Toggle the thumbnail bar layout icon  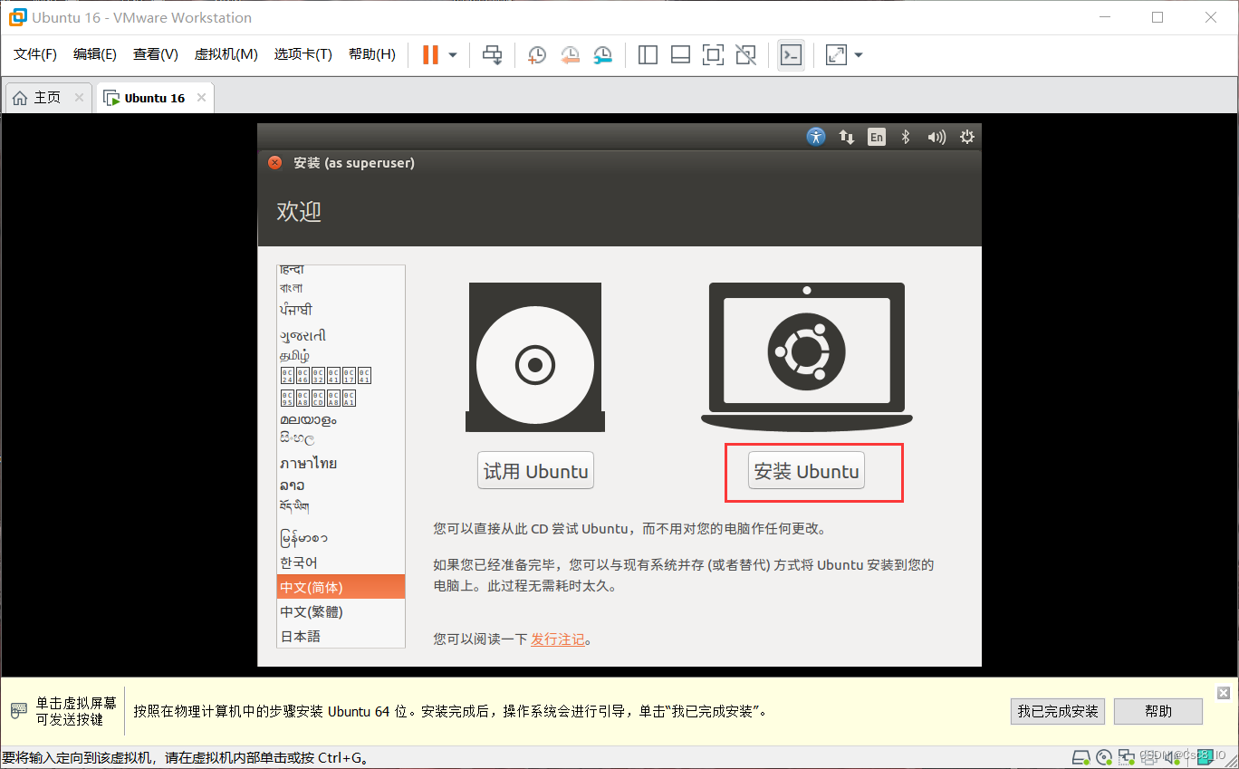coord(680,55)
